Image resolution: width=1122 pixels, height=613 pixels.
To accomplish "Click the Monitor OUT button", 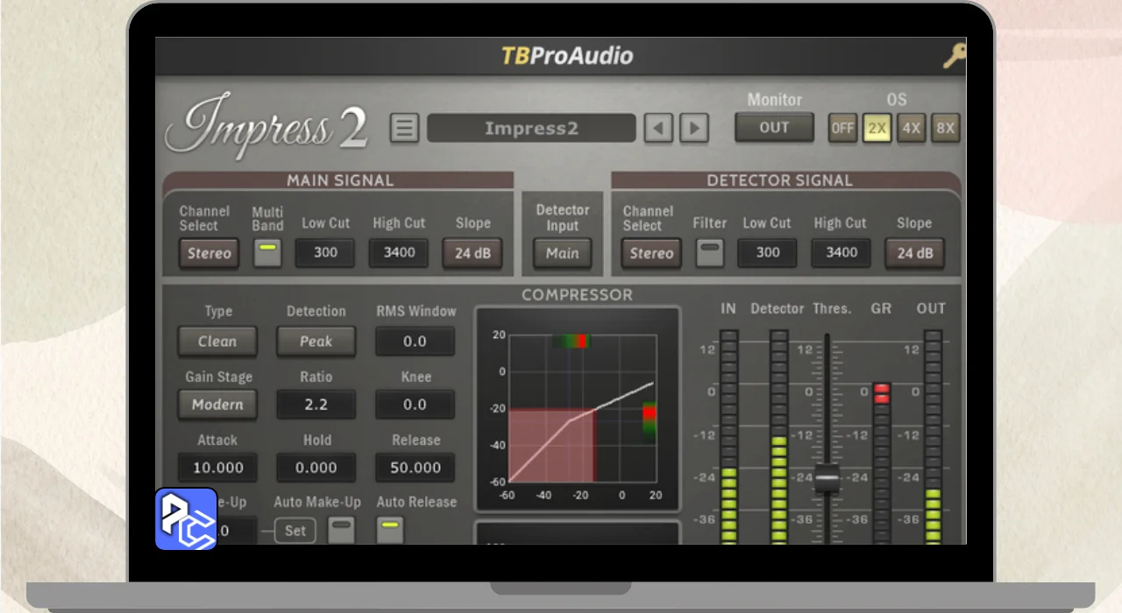I will click(x=774, y=128).
